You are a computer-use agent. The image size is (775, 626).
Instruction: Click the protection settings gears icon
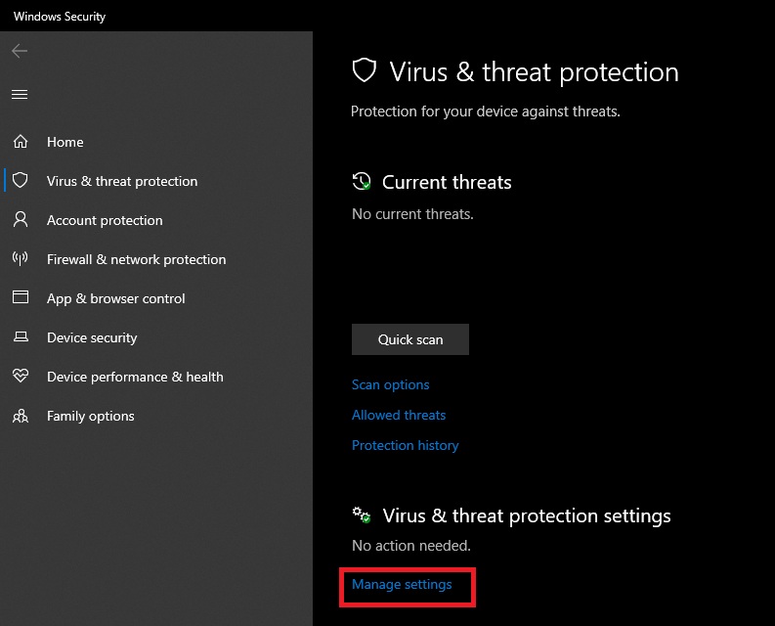point(362,515)
